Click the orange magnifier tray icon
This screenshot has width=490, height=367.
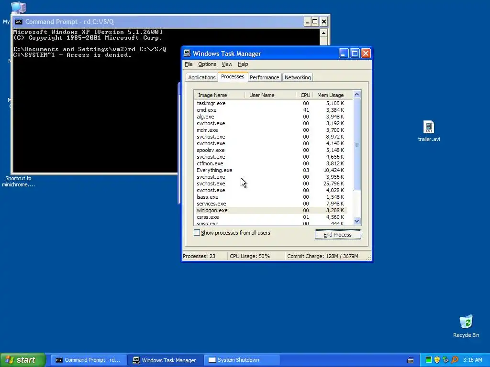coord(455,360)
